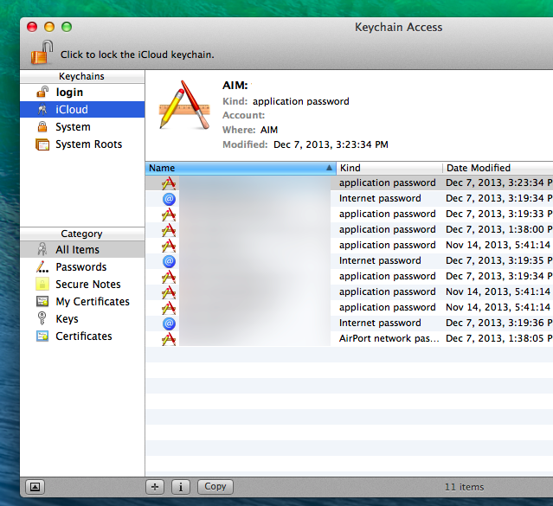
Task: Click the padlock icon to lock iCloud keychain
Action: click(x=42, y=53)
